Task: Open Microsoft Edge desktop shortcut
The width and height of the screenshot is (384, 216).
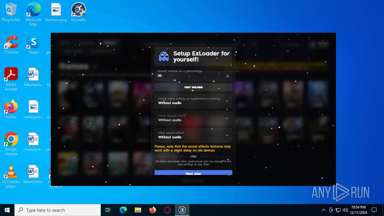Action: (x=33, y=14)
